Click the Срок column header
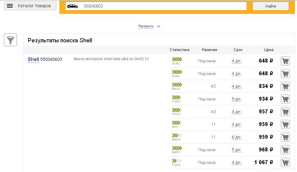Screen dimensions: 297x172 pos(238,50)
